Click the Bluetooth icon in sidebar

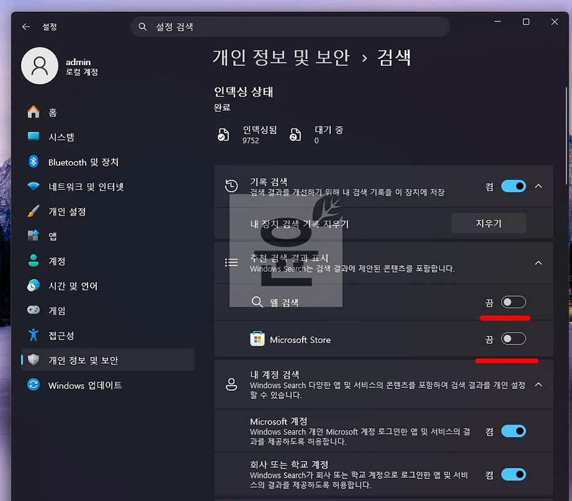pos(34,162)
